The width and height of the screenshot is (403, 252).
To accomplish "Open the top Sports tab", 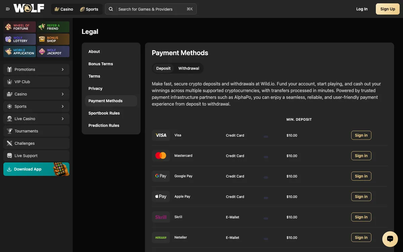I will [89, 9].
